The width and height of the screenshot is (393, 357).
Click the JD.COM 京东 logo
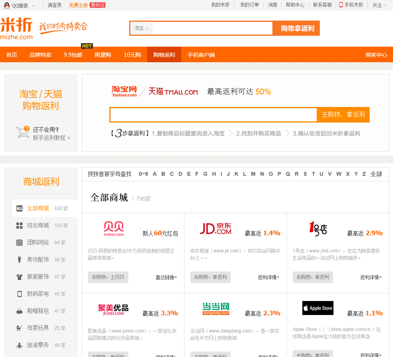coord(216,229)
